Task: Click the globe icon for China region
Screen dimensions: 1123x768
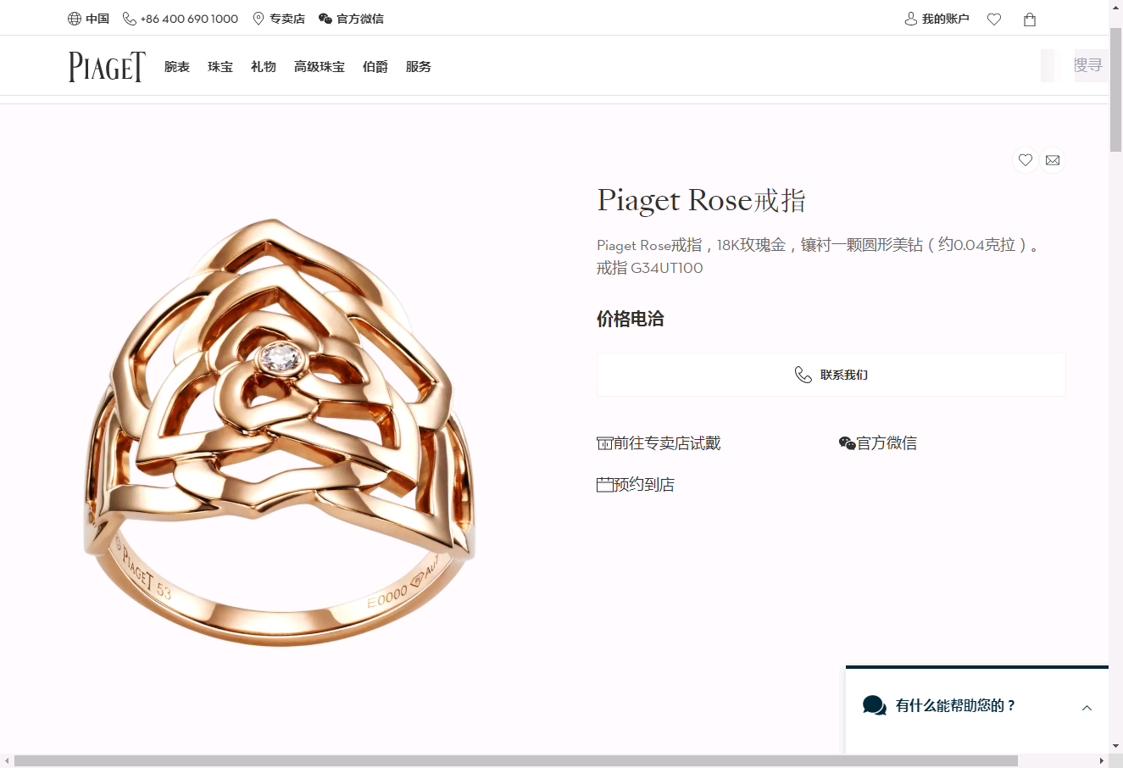Action: (75, 19)
